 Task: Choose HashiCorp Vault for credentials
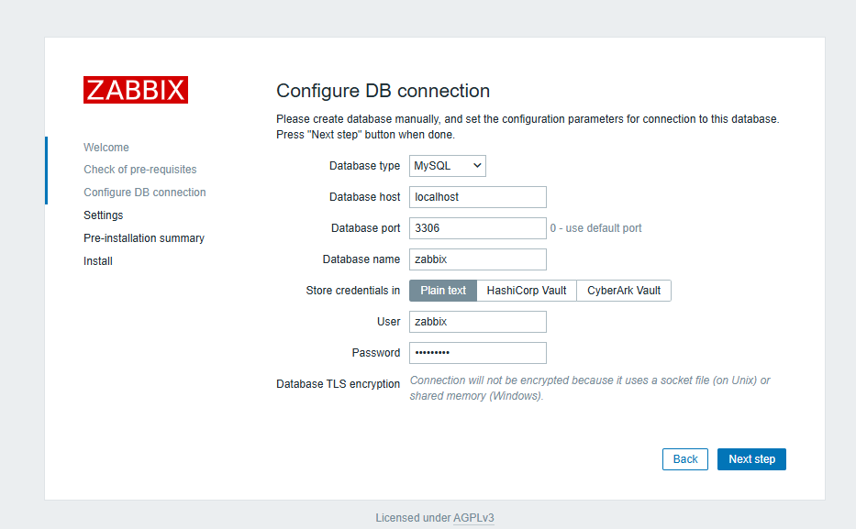pos(527,291)
